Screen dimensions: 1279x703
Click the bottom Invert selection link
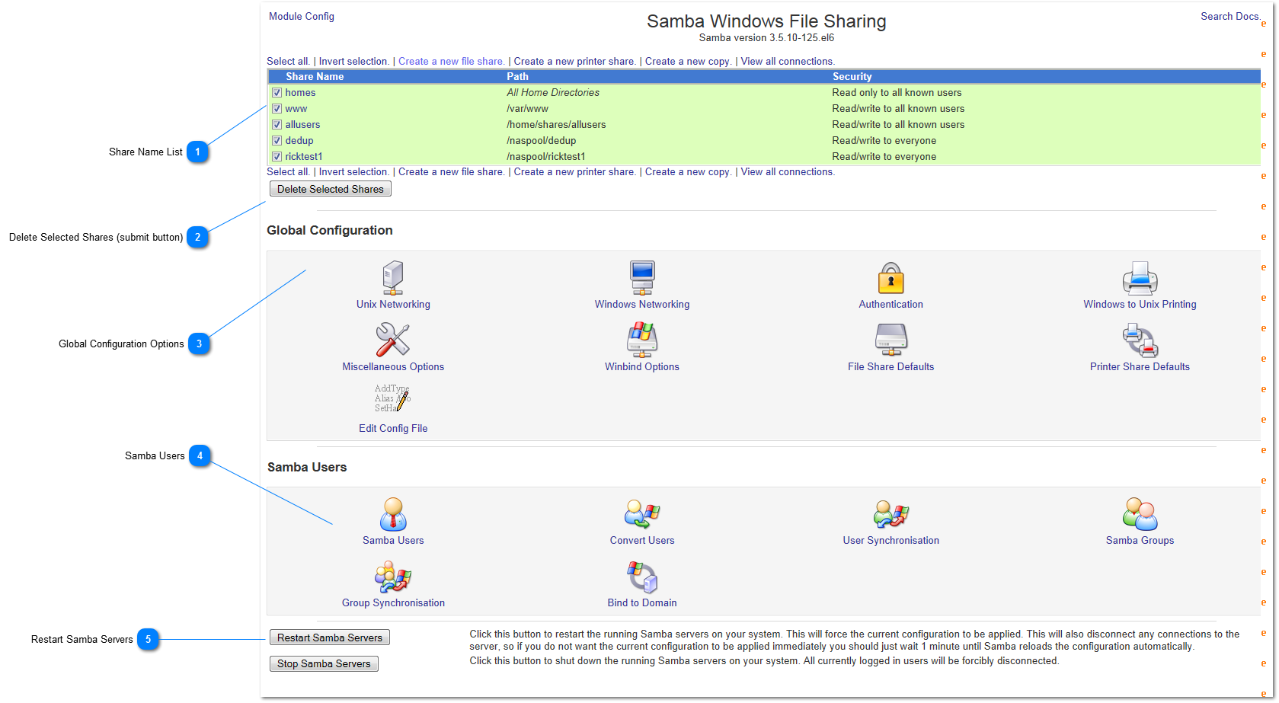[353, 171]
